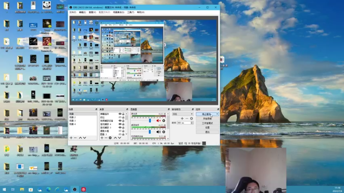The image size is (344, 193).
Task: Add a new source with the plus icon
Action: (x=102, y=138)
